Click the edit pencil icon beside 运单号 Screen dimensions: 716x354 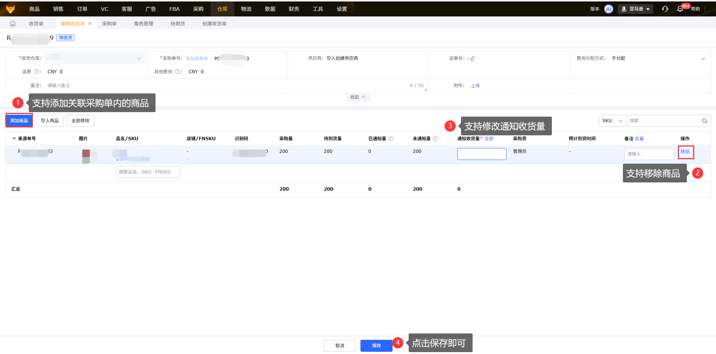(473, 58)
